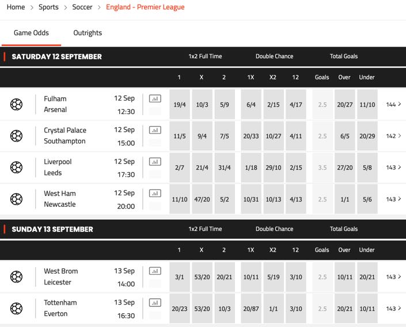Viewport: 406px width, 327px height.
Task: Go to Sports in breadcrumb
Action: click(x=48, y=7)
